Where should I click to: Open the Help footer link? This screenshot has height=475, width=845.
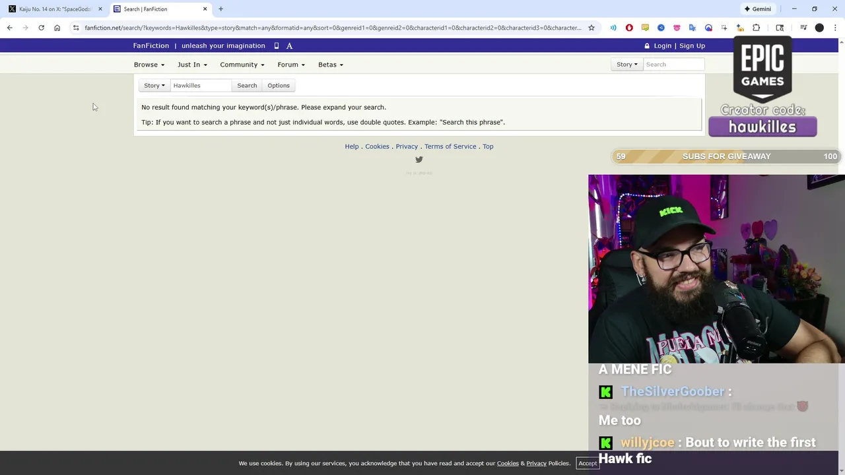point(352,146)
